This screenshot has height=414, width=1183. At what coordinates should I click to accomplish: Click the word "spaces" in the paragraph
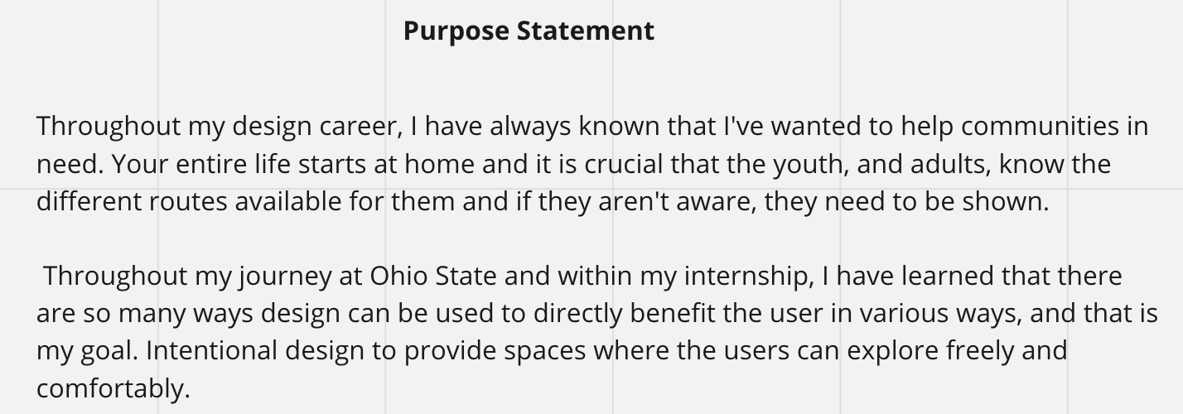coord(547,351)
